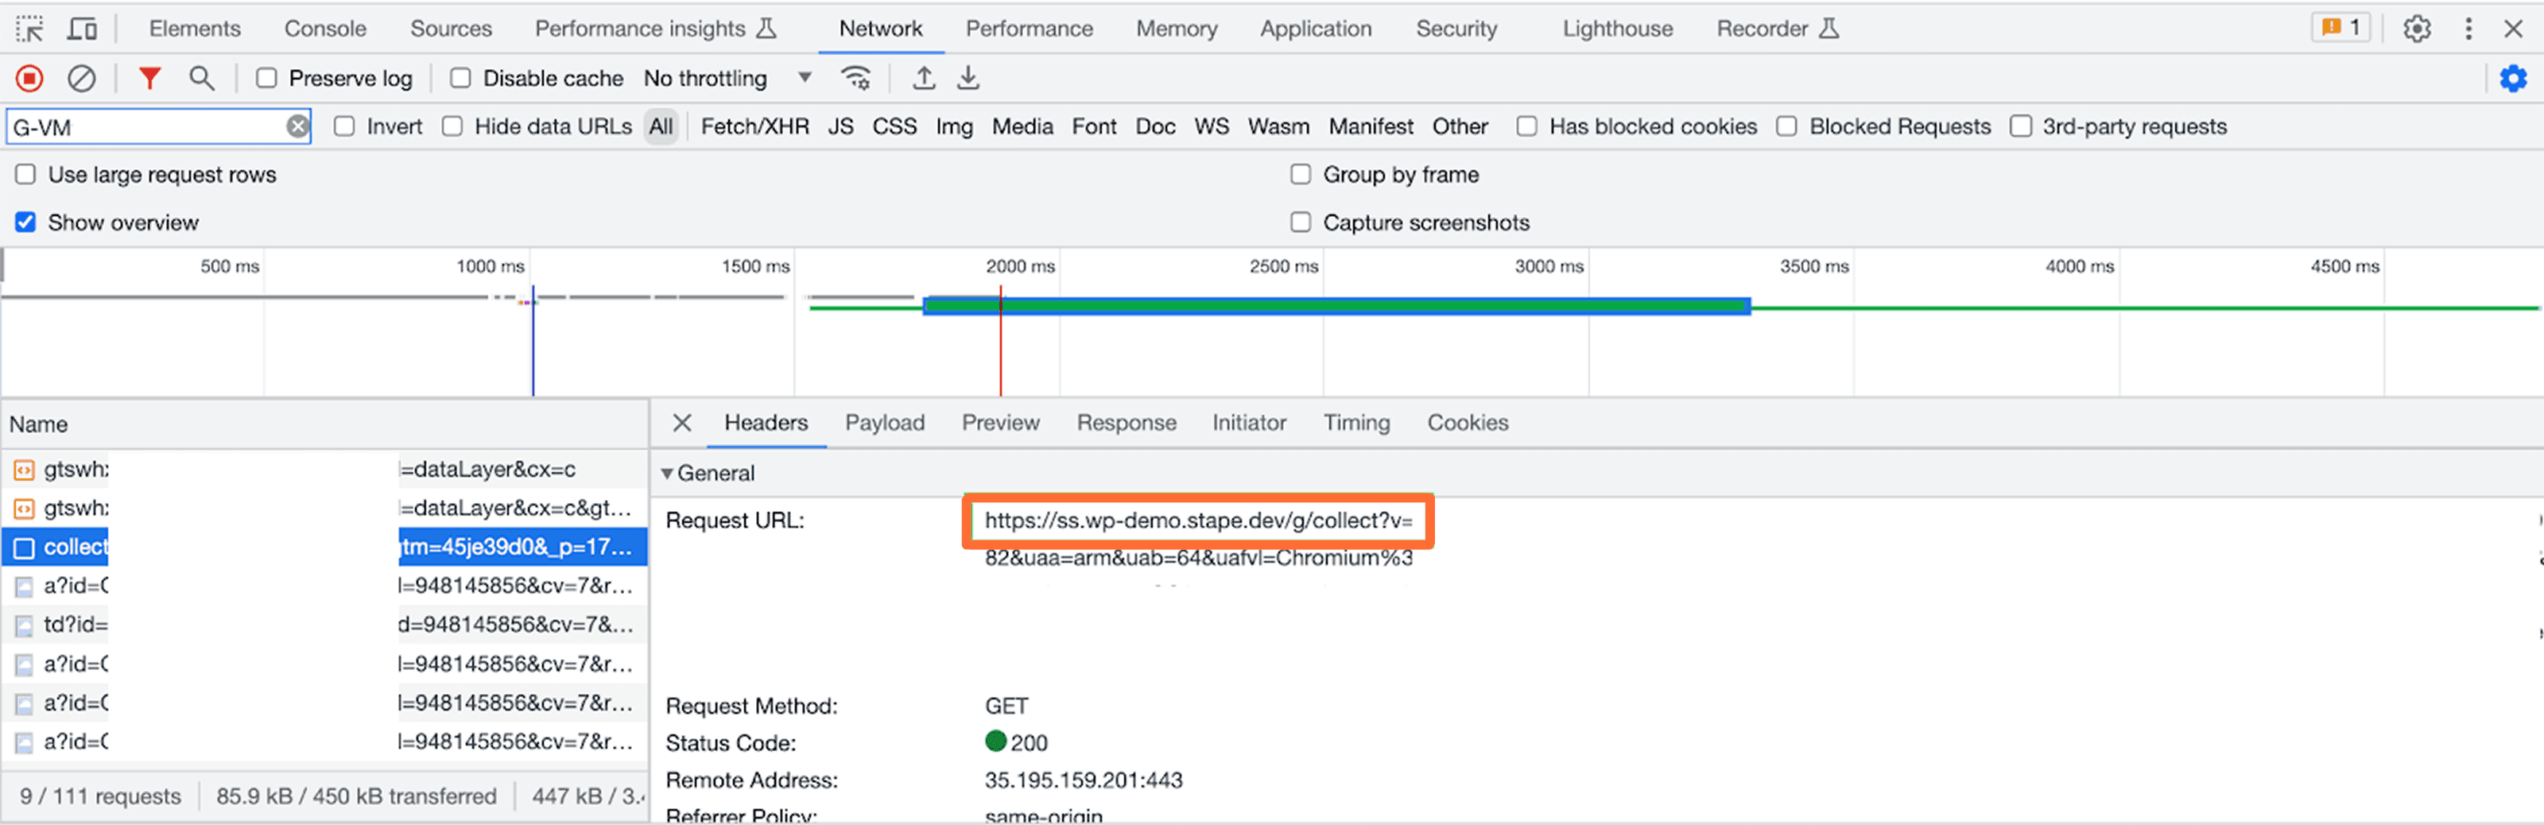Clear the network log

(x=81, y=78)
